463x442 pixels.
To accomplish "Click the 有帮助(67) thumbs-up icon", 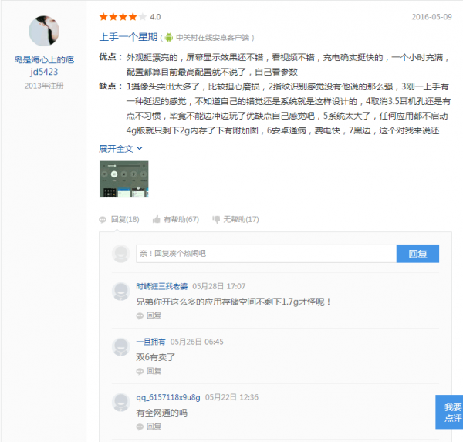I will click(x=155, y=220).
